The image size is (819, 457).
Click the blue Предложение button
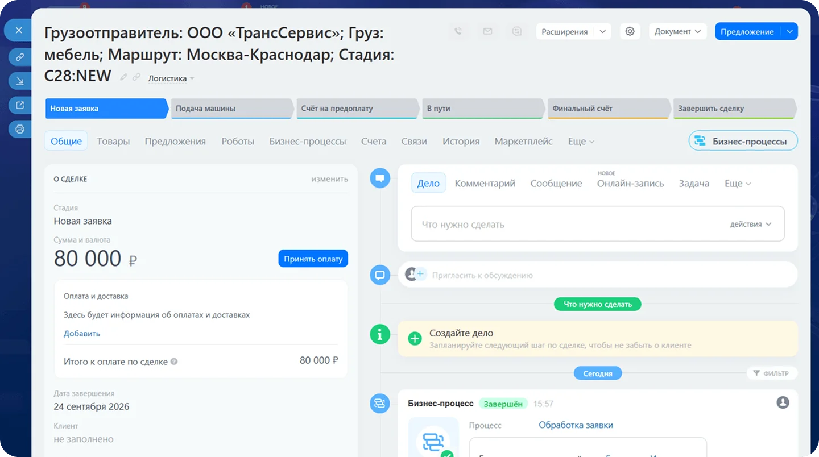[x=747, y=32]
